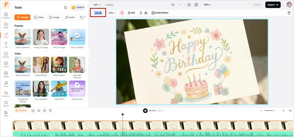Zoom in the timeline with plus
Viewport: 294px width, 137px height.
click(x=283, y=111)
